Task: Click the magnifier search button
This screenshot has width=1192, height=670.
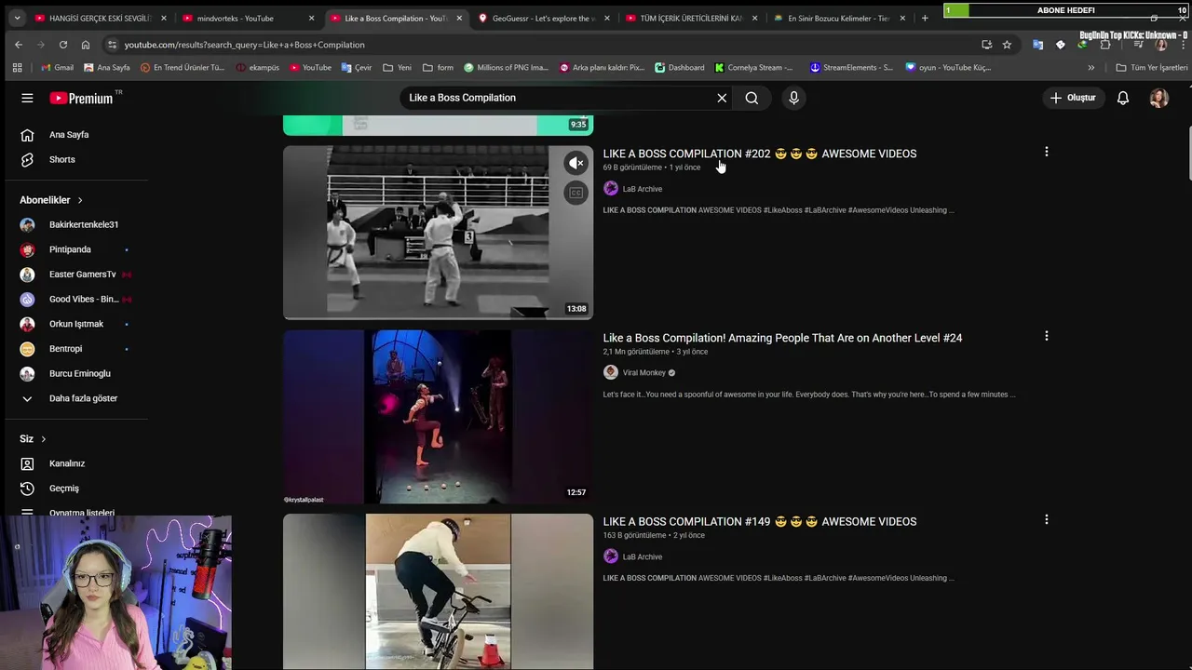Action: coord(752,98)
